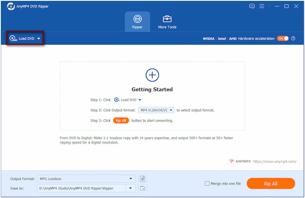This screenshot has width=305, height=198.
Task: Open the hamburger menu icon
Action: 261,6
